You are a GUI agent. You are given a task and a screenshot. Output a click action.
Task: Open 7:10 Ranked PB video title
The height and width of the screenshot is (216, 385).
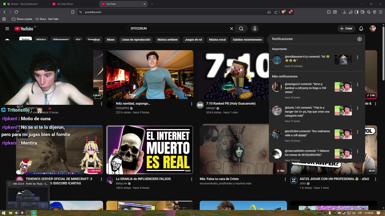coord(231,103)
